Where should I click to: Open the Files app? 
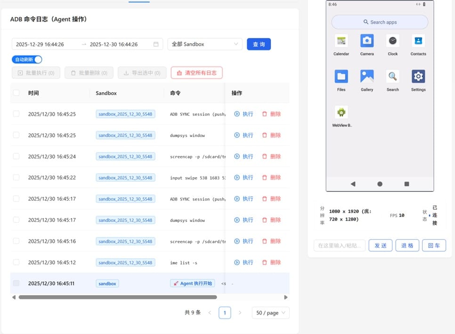tap(341, 75)
